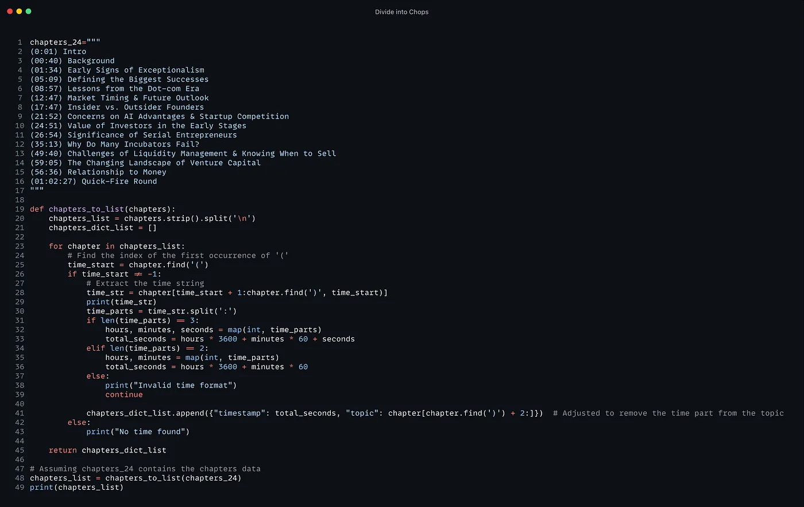Click the print("No time found") statement
Image resolution: width=804 pixels, height=507 pixels.
138,432
